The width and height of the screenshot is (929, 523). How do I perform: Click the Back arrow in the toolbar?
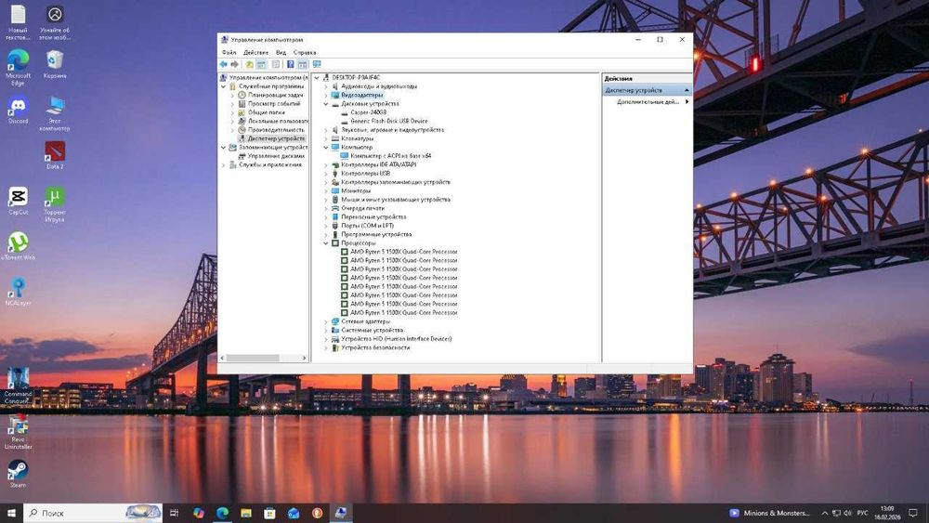(x=224, y=65)
